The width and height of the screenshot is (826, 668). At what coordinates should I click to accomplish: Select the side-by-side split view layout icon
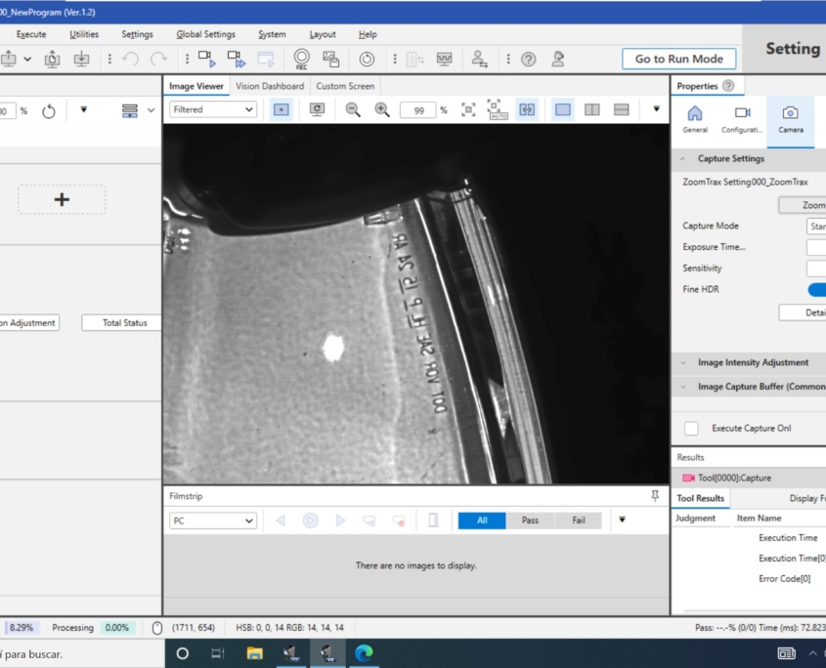click(592, 110)
